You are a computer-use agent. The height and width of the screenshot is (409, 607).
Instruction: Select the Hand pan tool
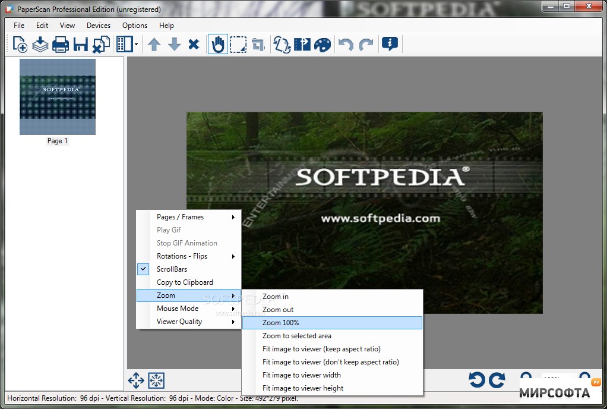point(218,43)
